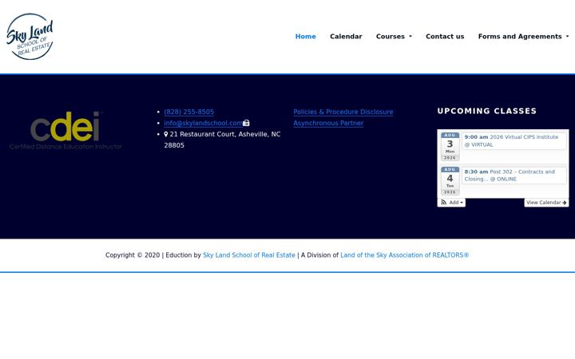Click the View Calendar button
The height and width of the screenshot is (359, 575).
pos(546,203)
